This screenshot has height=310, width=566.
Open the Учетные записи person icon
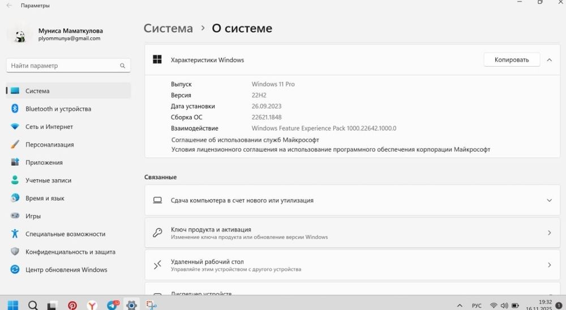point(15,180)
